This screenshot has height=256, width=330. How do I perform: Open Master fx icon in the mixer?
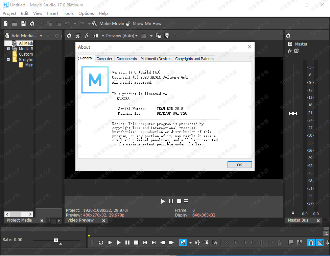tap(289, 51)
